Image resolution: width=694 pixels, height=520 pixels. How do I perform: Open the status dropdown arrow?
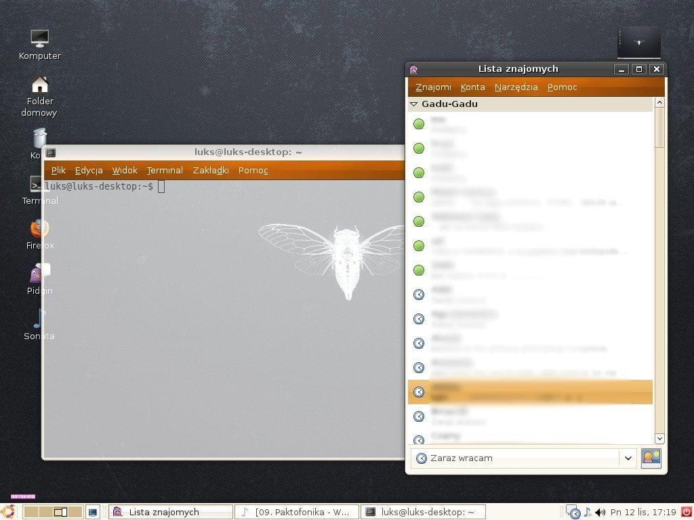click(x=628, y=458)
